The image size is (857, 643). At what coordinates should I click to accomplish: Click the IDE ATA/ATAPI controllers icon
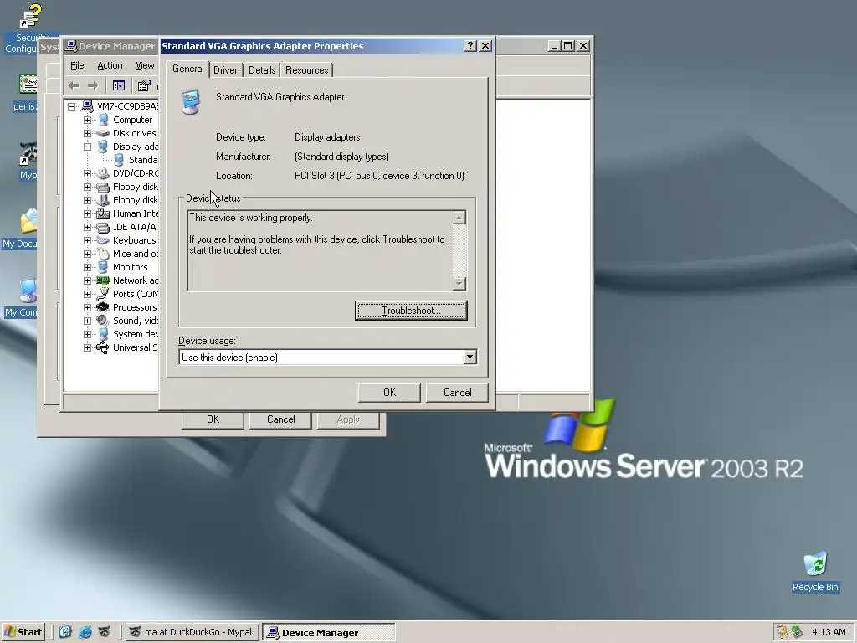coord(103,227)
